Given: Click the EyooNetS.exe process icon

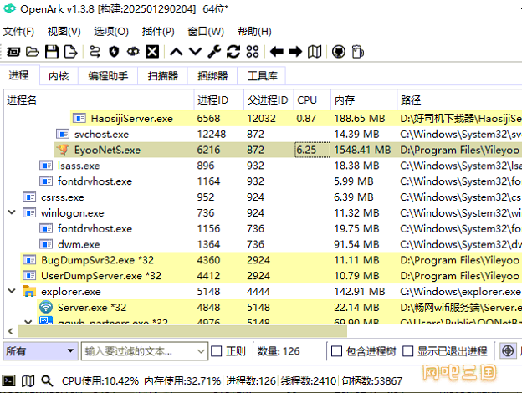Looking at the screenshot, I should (x=63, y=150).
